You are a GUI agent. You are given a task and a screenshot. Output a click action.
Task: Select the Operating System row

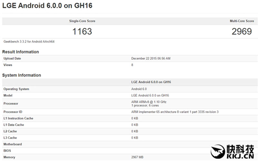[130, 89]
